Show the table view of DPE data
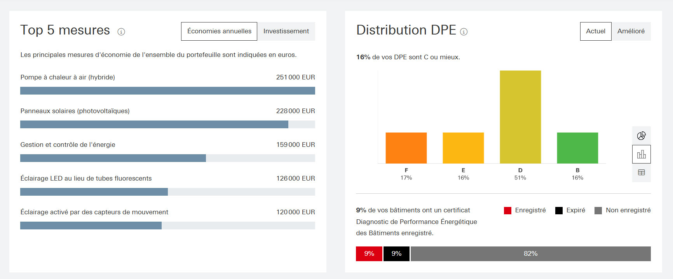The image size is (673, 279). [641, 172]
